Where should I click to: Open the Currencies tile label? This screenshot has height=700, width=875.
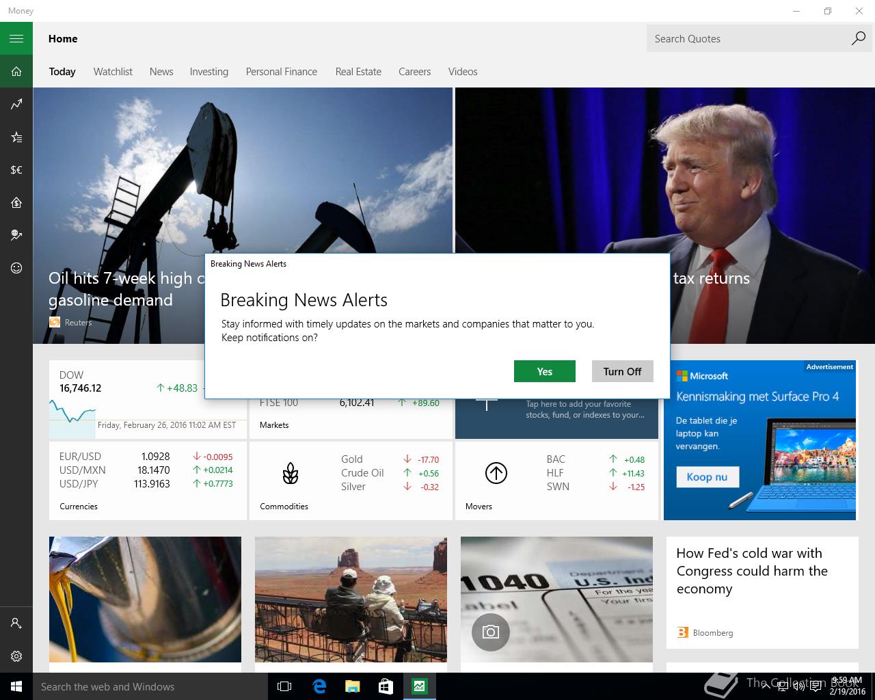pyautogui.click(x=79, y=507)
